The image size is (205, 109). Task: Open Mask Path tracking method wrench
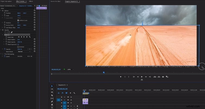(30, 37)
